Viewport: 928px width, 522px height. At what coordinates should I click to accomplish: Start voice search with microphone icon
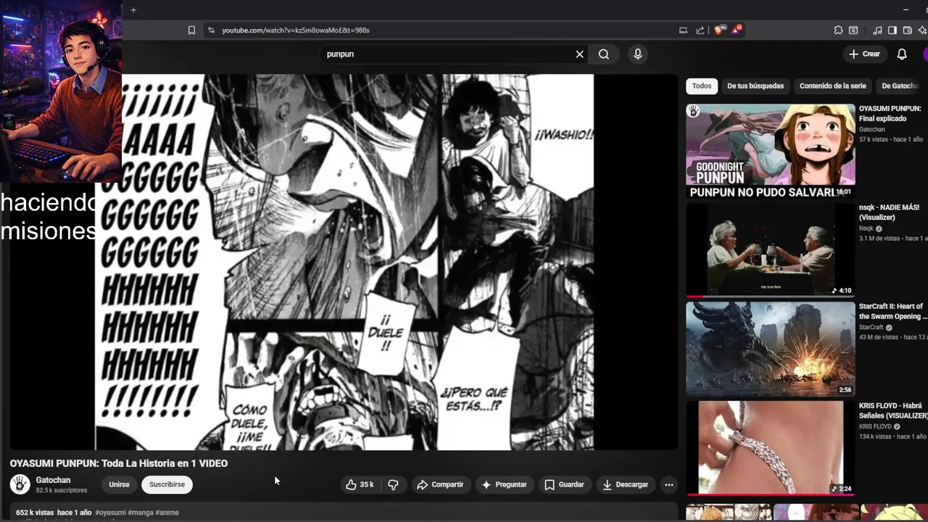pos(638,54)
